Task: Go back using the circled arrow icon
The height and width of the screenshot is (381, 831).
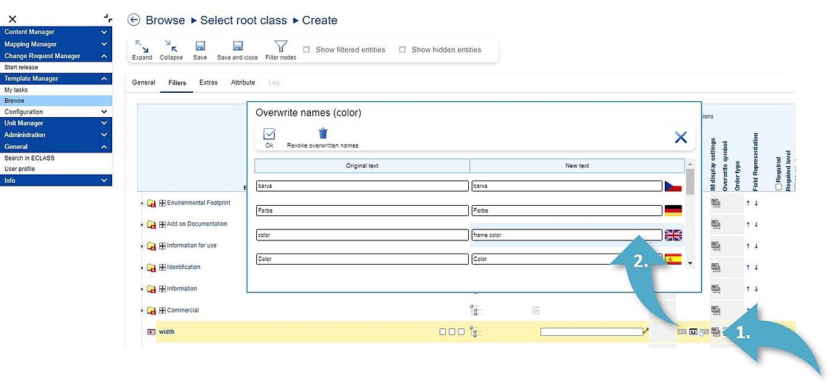Action: point(134,20)
